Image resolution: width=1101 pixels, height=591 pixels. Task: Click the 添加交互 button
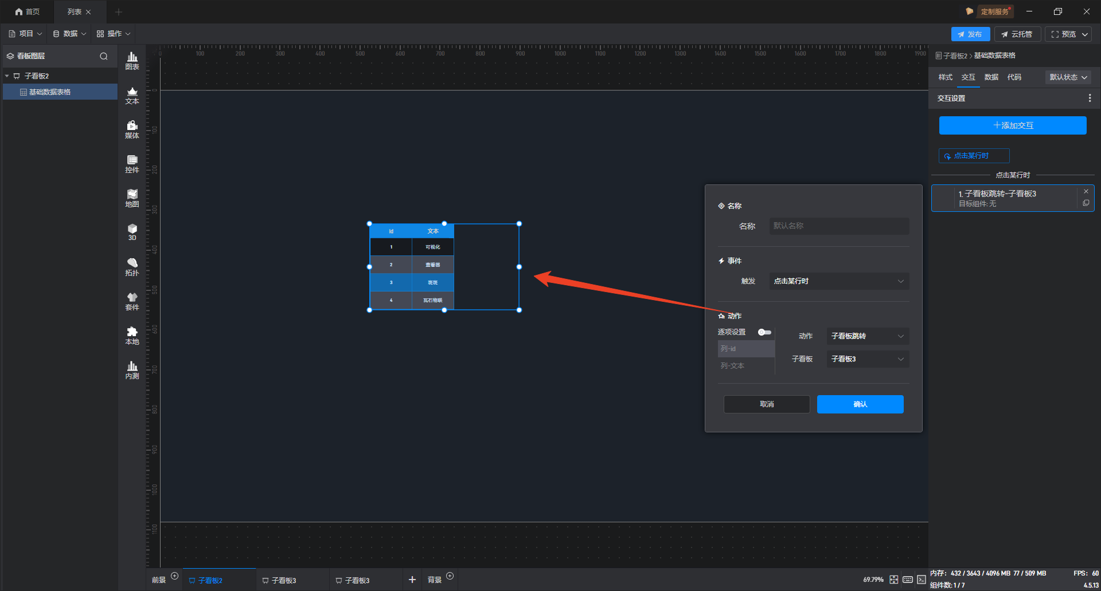click(x=1013, y=125)
